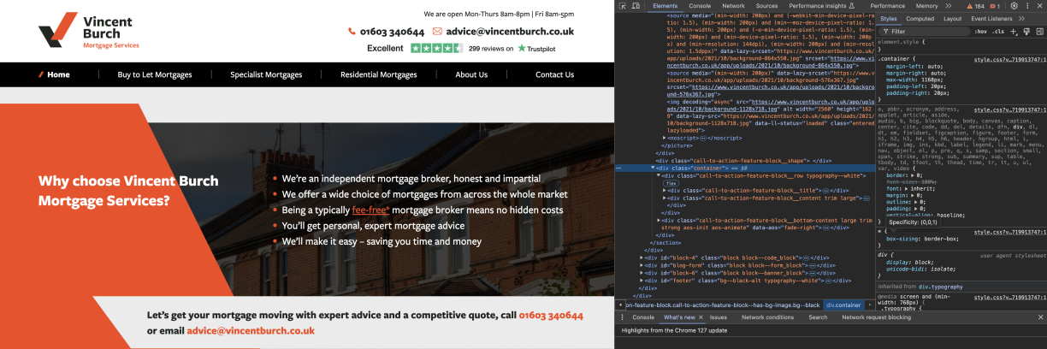Screen dimensions: 1047x349
Task: Open the drawer three-dot menu
Action: tap(624, 317)
